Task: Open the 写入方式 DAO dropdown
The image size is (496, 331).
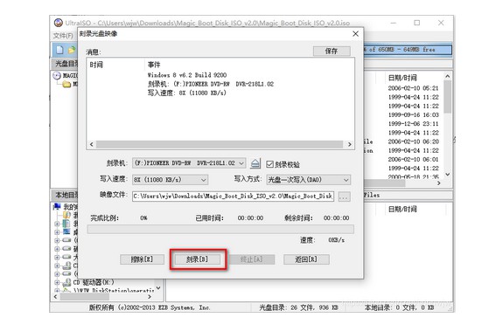Action: (309, 180)
